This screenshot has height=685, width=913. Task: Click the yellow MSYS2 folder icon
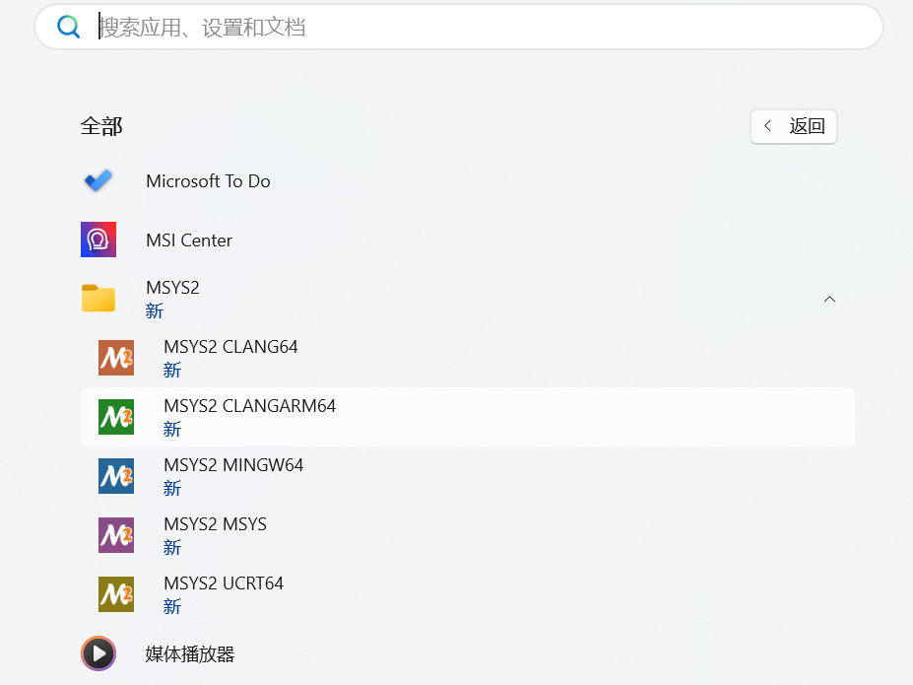coord(98,299)
